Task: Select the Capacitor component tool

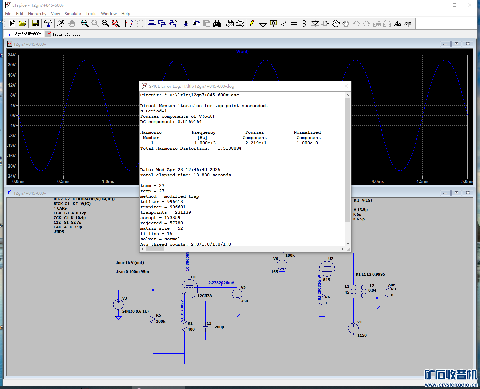Action: coord(294,23)
